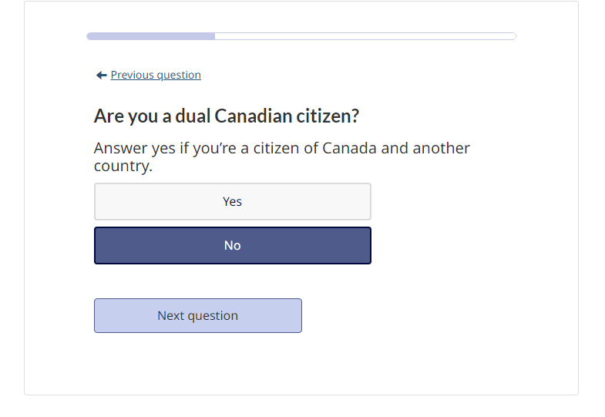Answer Yes to dual Canadian citizenship
The image size is (605, 417).
coord(232,202)
